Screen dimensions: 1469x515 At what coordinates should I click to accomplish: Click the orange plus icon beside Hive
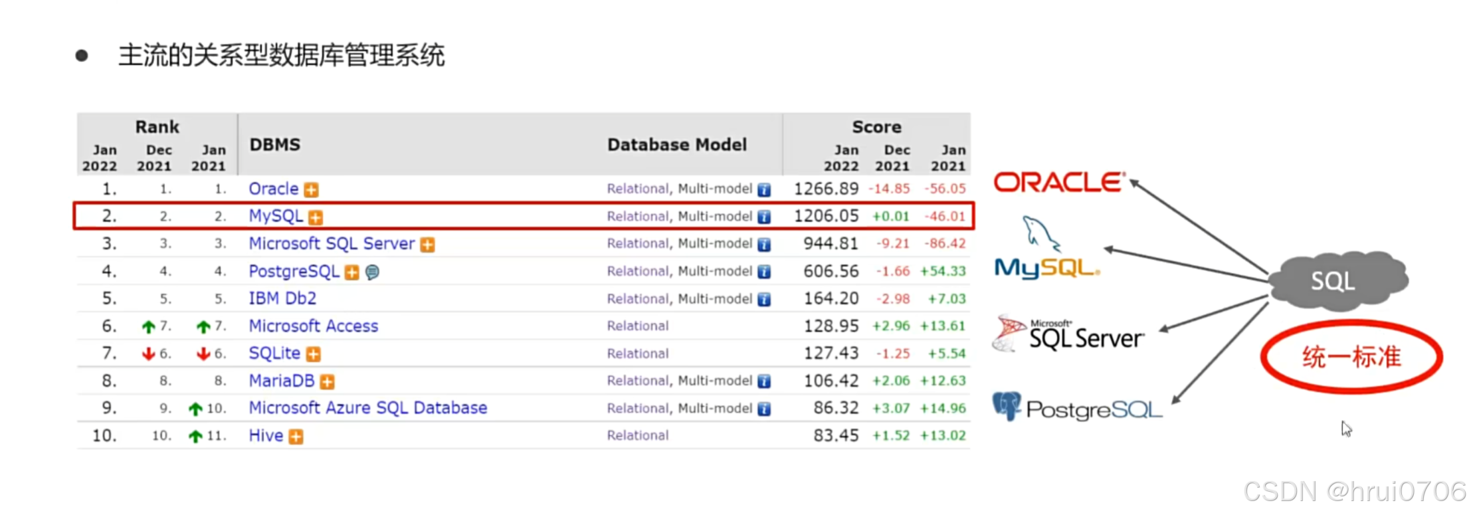pos(296,437)
